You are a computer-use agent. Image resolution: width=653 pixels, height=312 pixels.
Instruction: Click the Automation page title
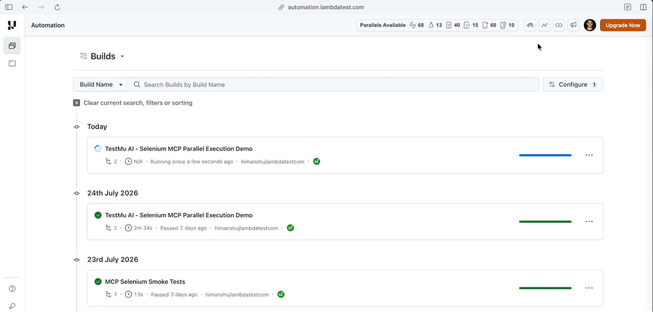click(x=48, y=25)
